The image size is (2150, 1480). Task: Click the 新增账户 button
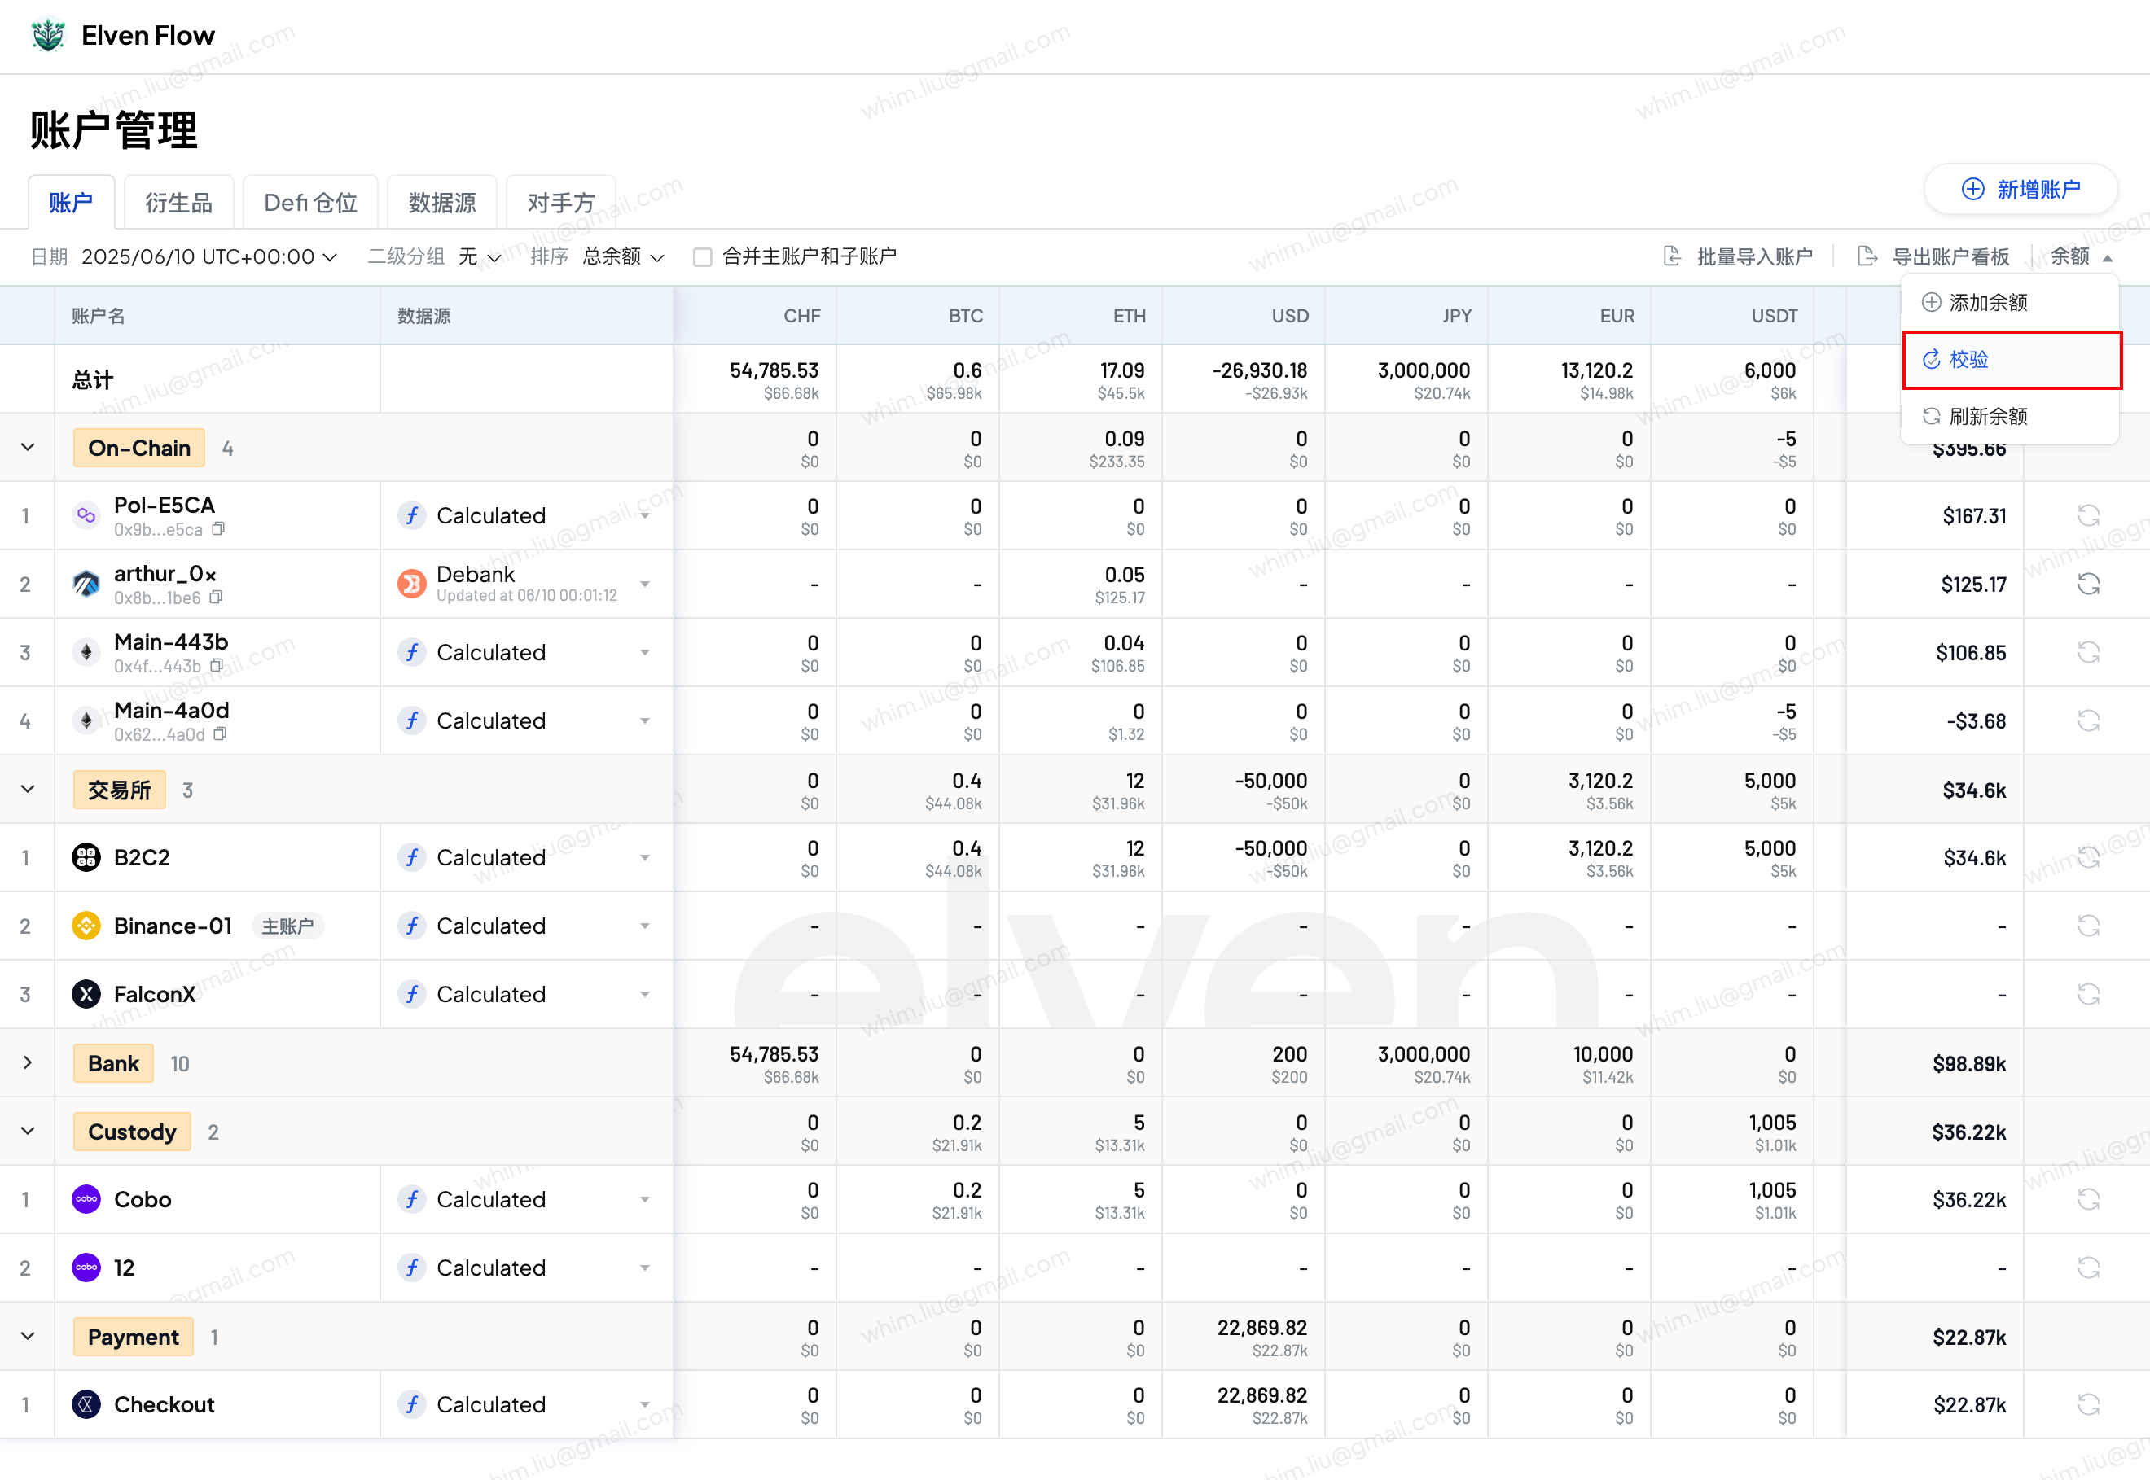pyautogui.click(x=2021, y=189)
